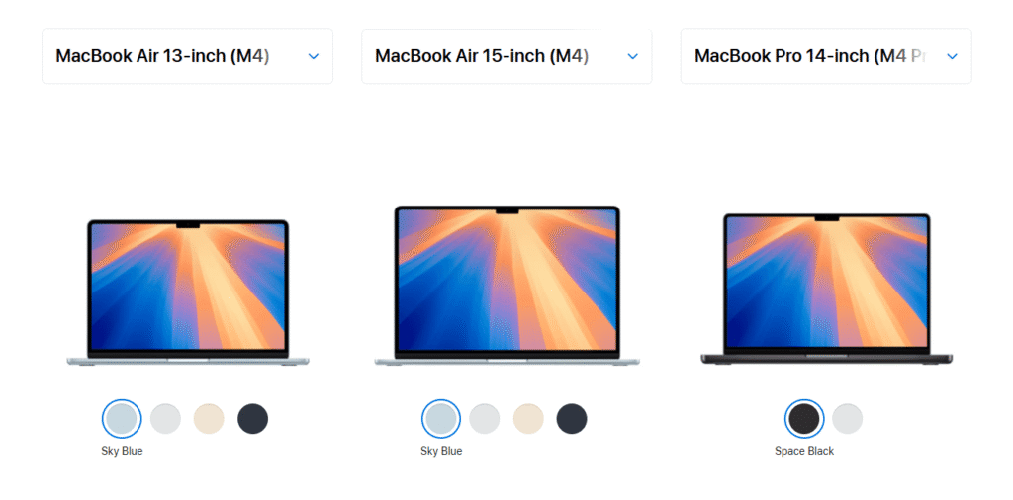Image resolution: width=1013 pixels, height=500 pixels.
Task: Click the MacBook Pro 14-inch laptop image
Action: (x=826, y=290)
